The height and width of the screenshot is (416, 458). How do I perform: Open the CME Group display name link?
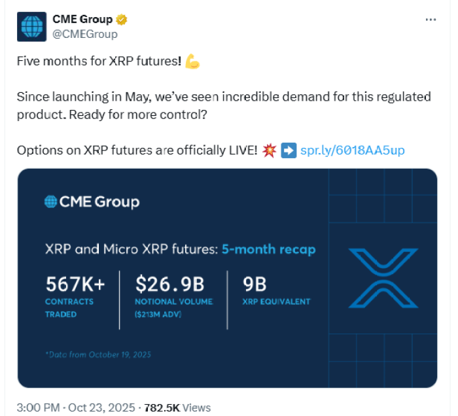click(83, 20)
